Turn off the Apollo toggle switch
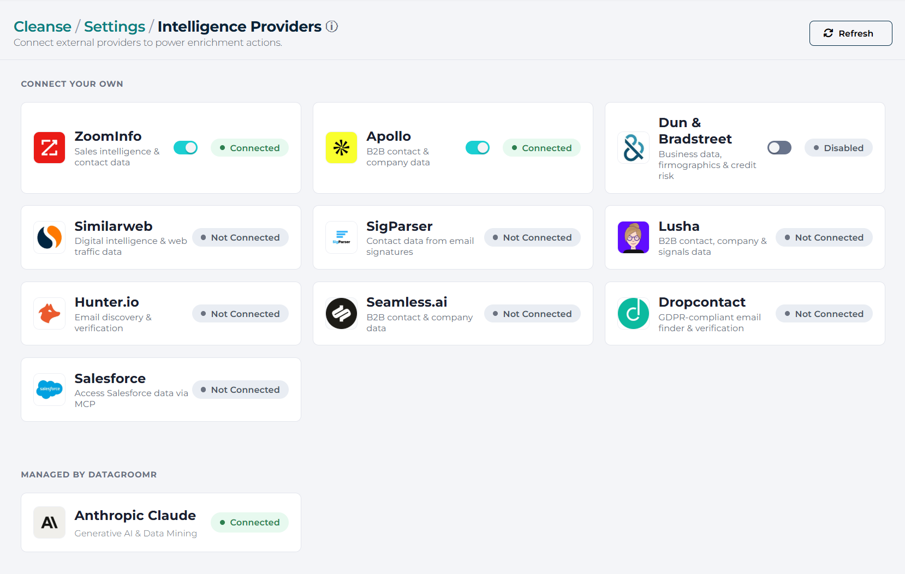The width and height of the screenshot is (905, 574). coord(478,148)
